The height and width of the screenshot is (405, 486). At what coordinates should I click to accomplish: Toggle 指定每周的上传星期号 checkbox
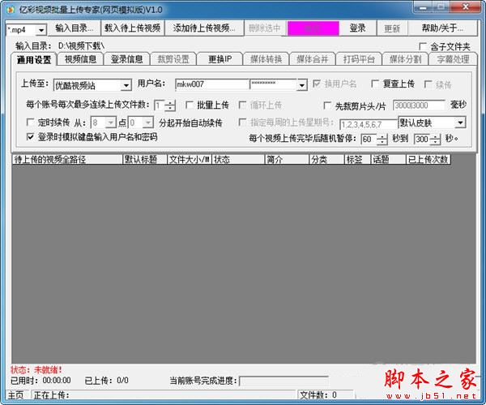coord(242,122)
